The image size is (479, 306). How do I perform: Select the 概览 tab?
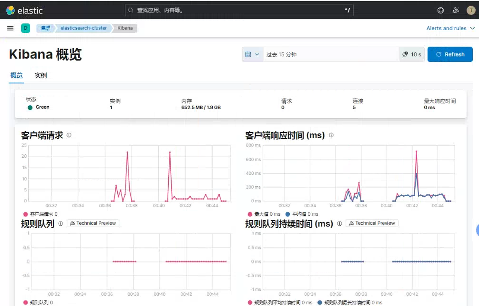(16, 75)
